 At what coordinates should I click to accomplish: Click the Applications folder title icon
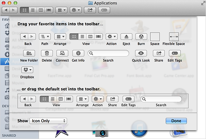[x=90, y=3]
